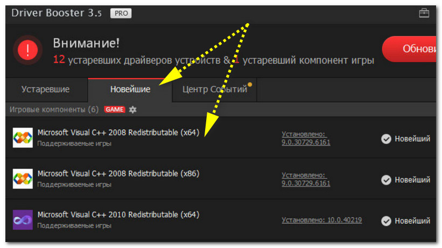Click Microsoft Visual C++ 2010 Redistributable (x64)

coord(118,215)
